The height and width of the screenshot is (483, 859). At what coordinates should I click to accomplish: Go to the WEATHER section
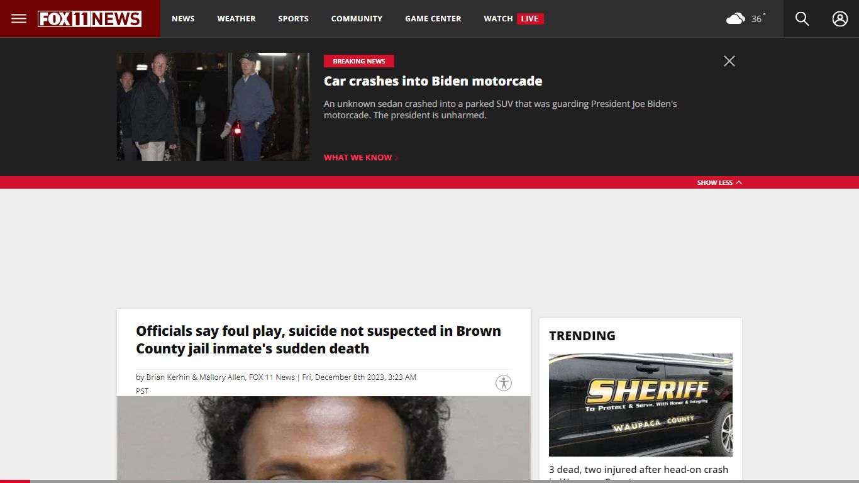coord(236,18)
